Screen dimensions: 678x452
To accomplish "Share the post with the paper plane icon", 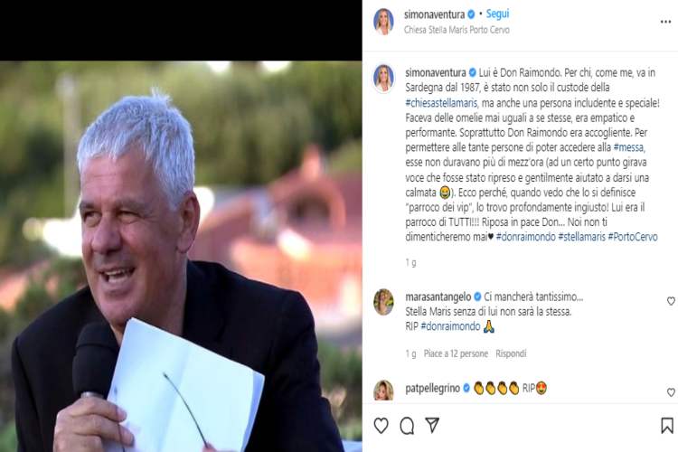I will pyautogui.click(x=432, y=425).
